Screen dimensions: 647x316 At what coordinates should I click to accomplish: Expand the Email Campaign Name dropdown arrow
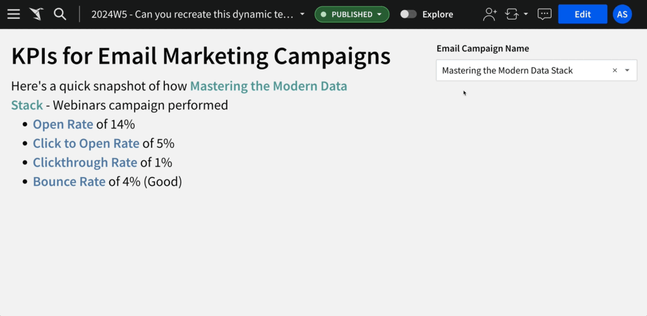[627, 71]
